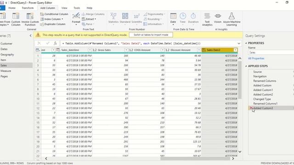Screen dimensions: 294x165
Task: Click the Text Analytics icon
Action: click(207, 19)
